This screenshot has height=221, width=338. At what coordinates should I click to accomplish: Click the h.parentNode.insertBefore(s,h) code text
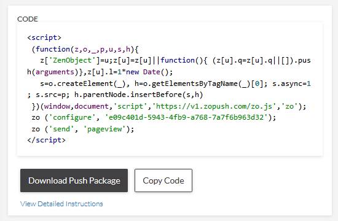(139, 95)
